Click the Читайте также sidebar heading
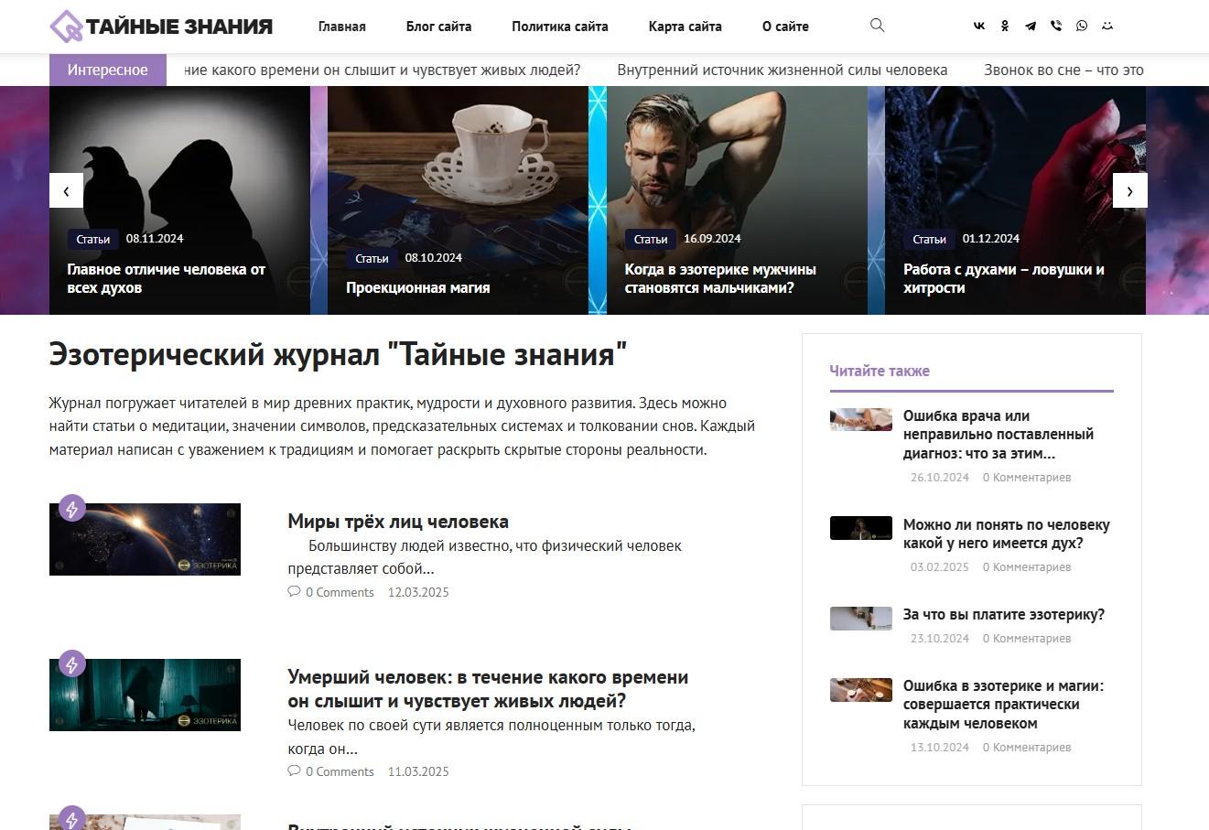This screenshot has width=1209, height=830. pos(880,371)
